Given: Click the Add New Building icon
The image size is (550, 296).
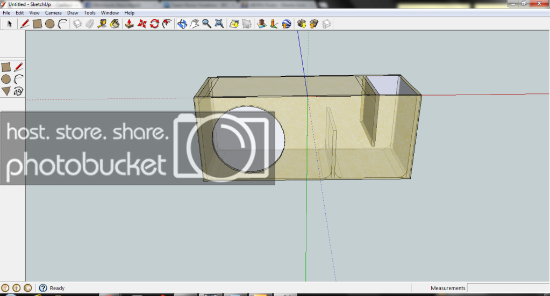Looking at the screenshot, I should pos(261,24).
